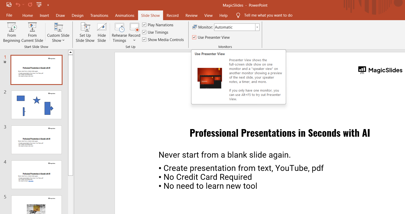Toggle the Use Timings checkbox
This screenshot has height=214, width=405.
click(x=144, y=32)
